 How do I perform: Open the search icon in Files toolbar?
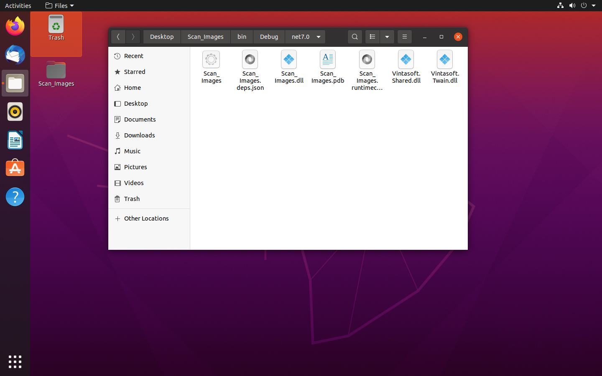(355, 37)
